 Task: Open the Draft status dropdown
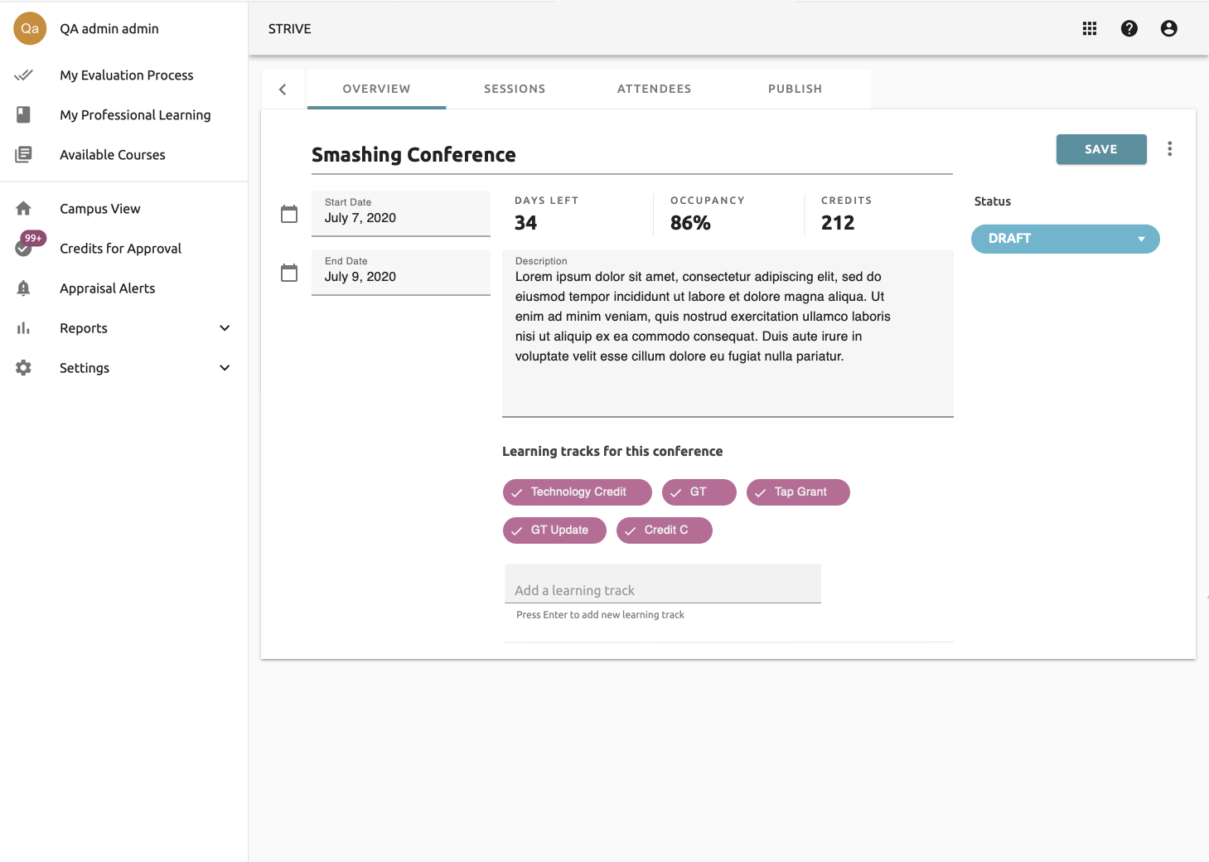tap(1065, 239)
